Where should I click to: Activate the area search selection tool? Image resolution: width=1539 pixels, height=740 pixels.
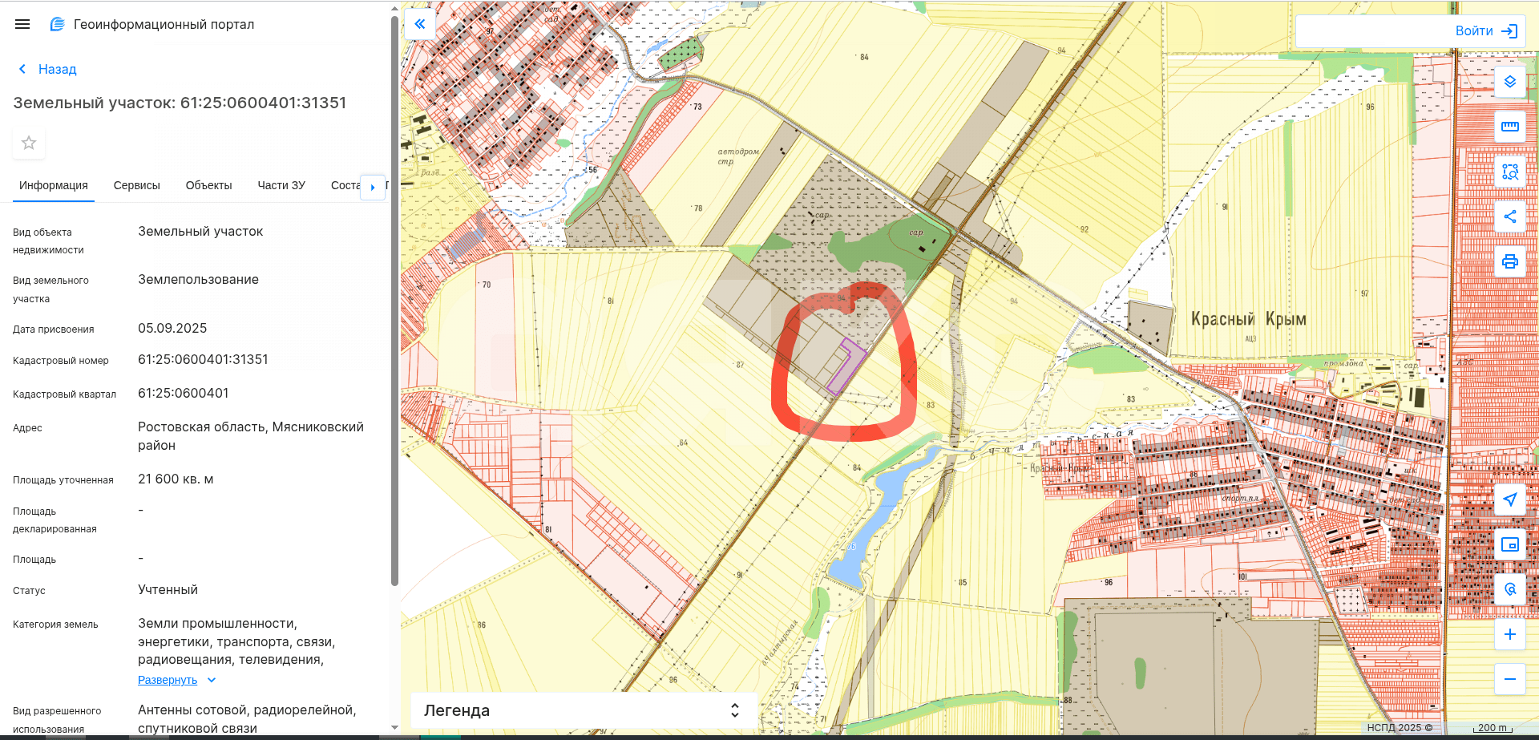click(x=1509, y=172)
